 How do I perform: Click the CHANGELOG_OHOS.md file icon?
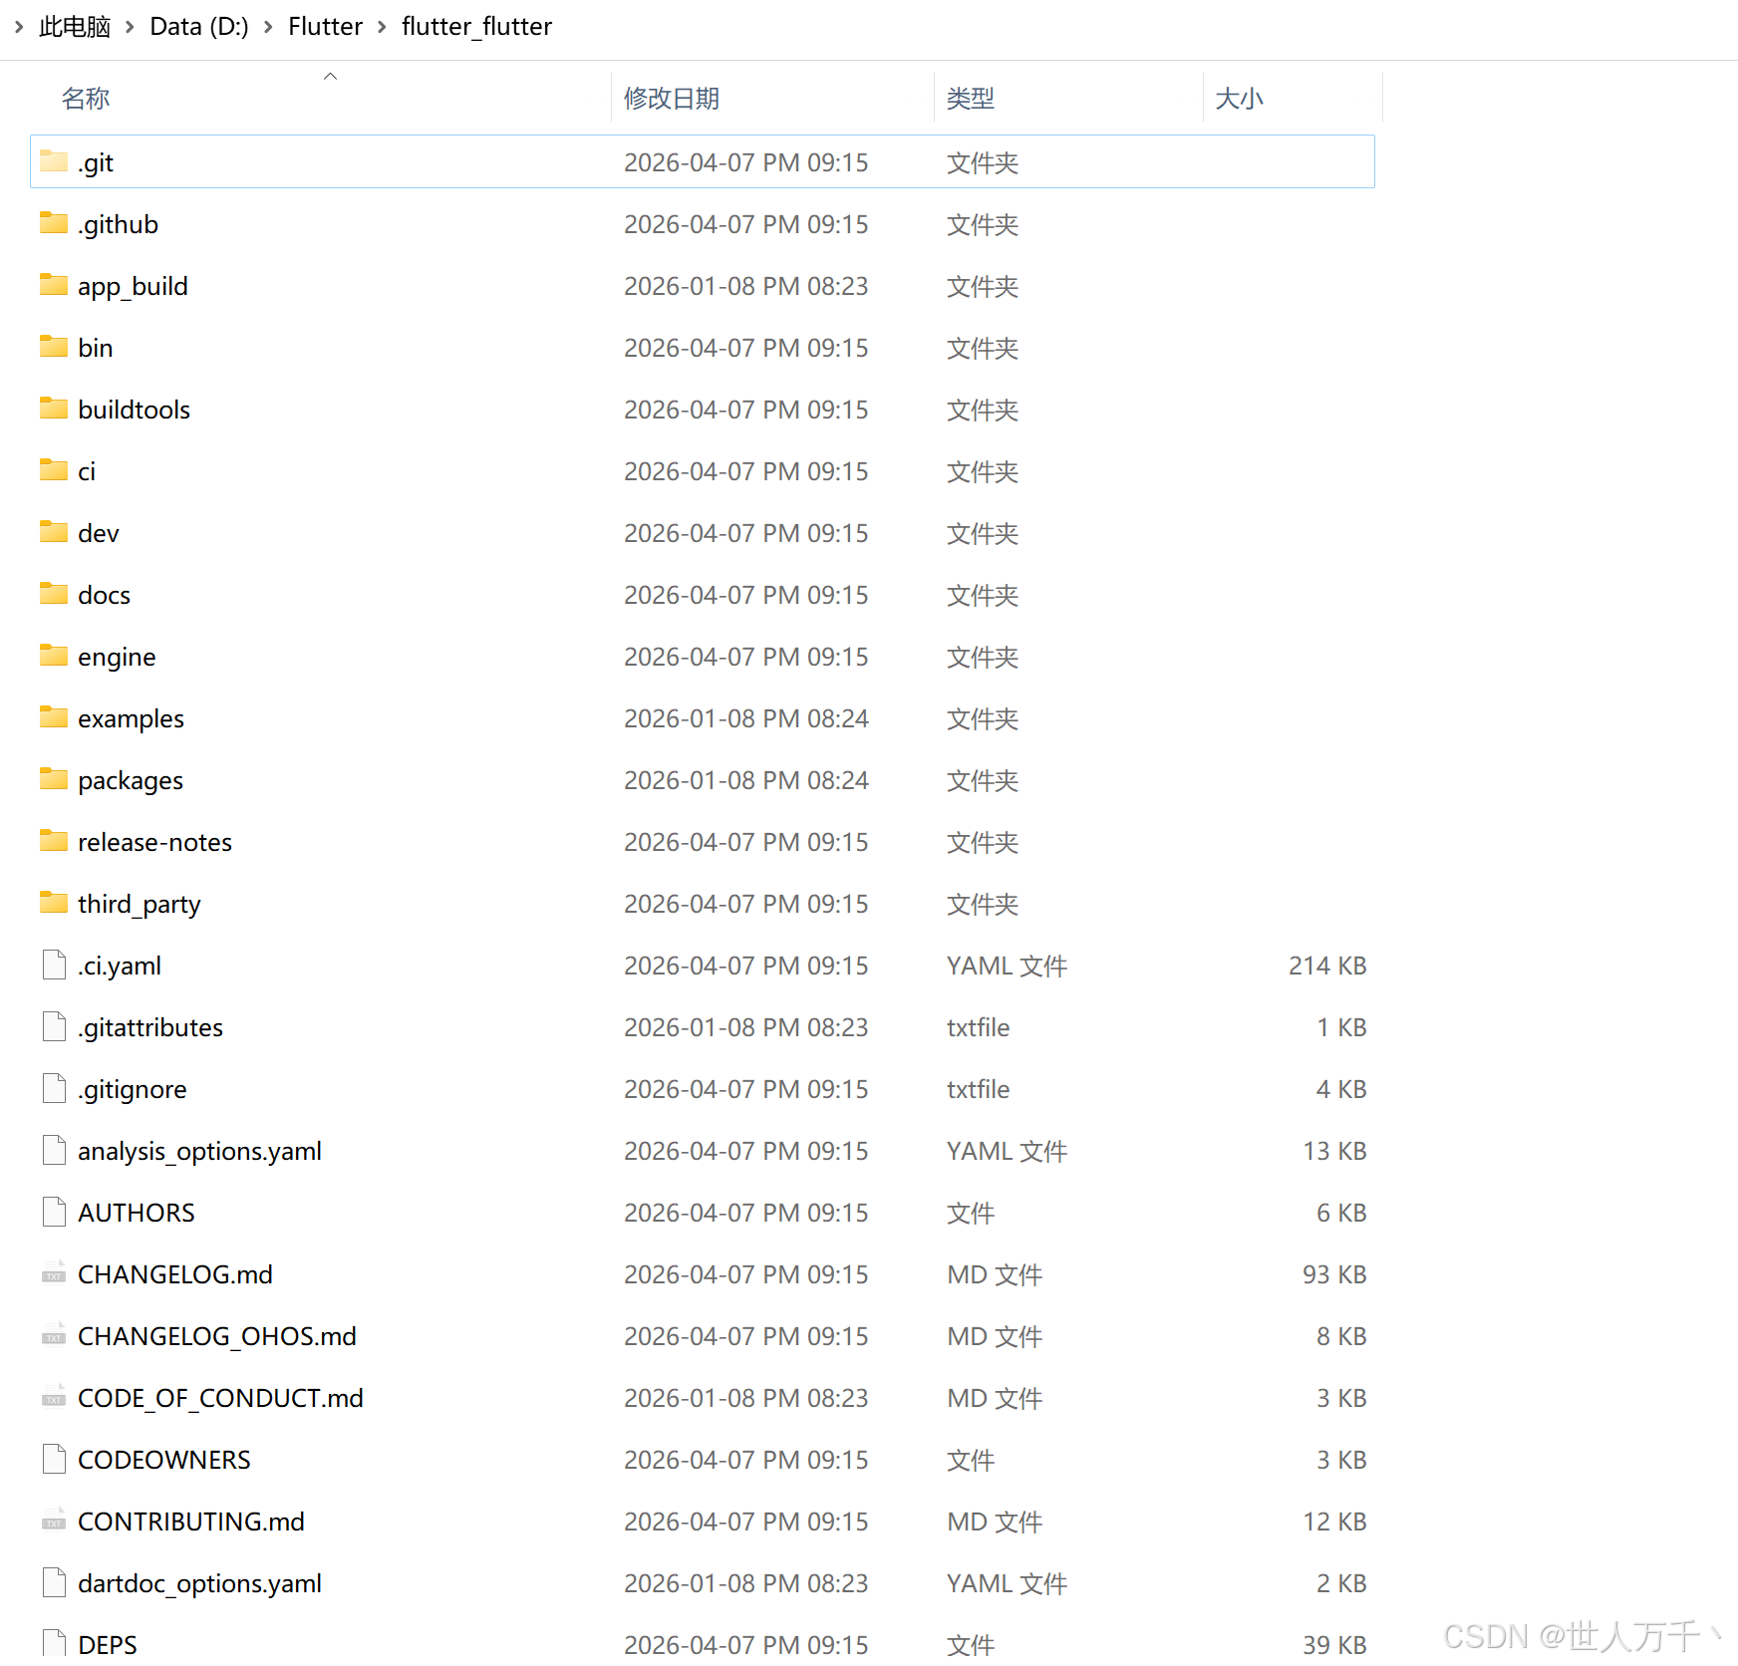point(54,1335)
